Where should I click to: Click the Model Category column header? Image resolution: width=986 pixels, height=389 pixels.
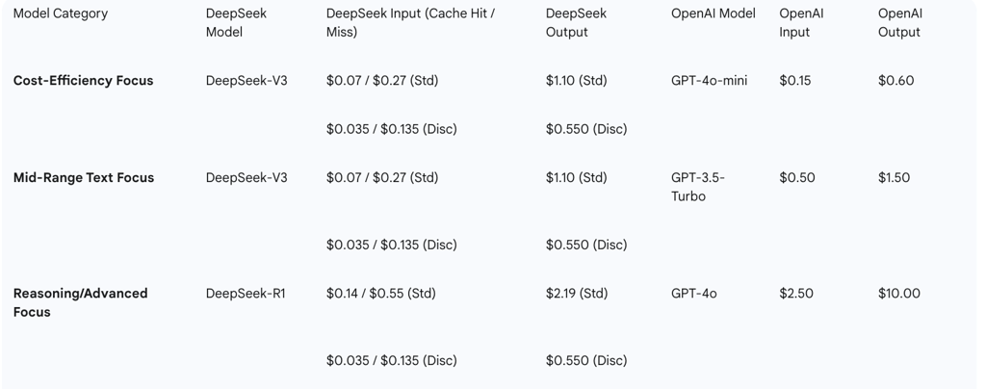(61, 13)
